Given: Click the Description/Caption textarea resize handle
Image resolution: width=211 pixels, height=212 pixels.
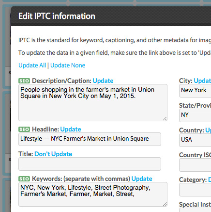Looking at the screenshot, I should coord(165,119).
